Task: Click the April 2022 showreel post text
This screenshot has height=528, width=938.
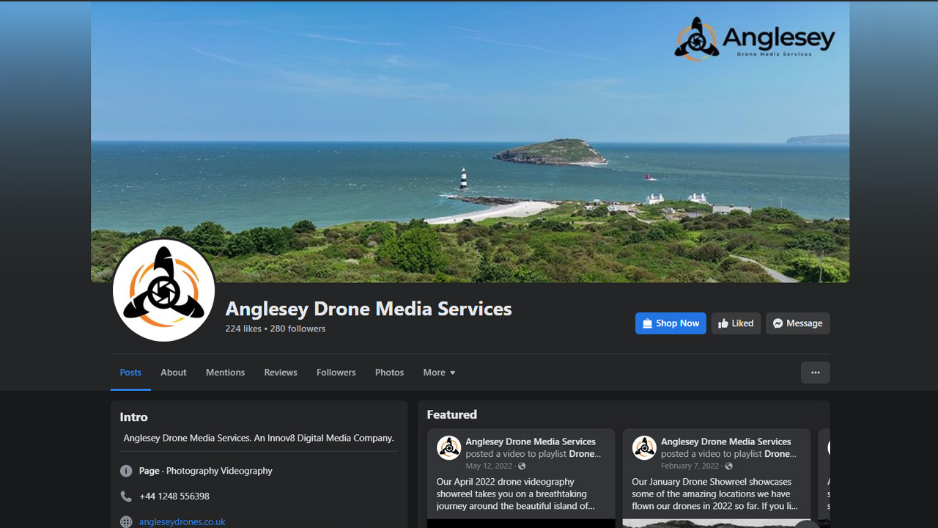Action: pyautogui.click(x=516, y=494)
